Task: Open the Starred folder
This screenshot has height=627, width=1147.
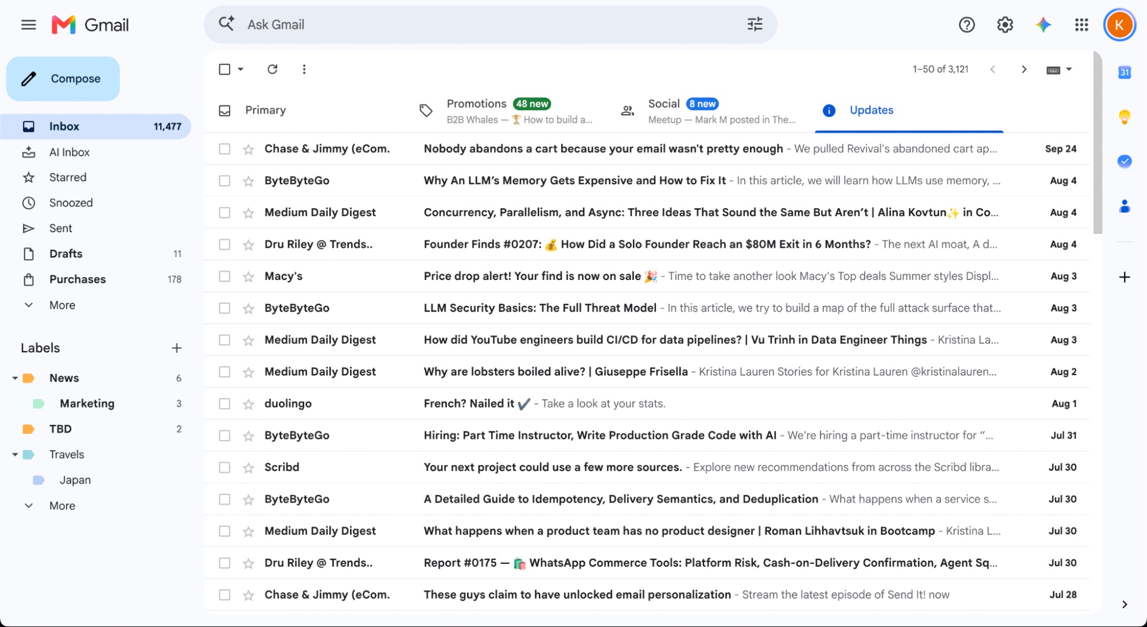Action: (x=68, y=177)
